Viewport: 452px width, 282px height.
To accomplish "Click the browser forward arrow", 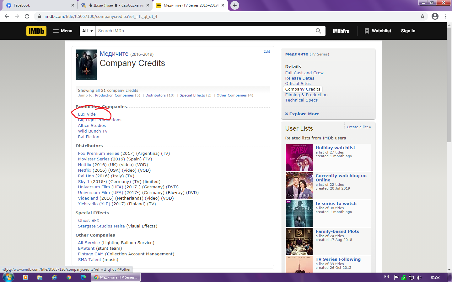I will pyautogui.click(x=17, y=16).
